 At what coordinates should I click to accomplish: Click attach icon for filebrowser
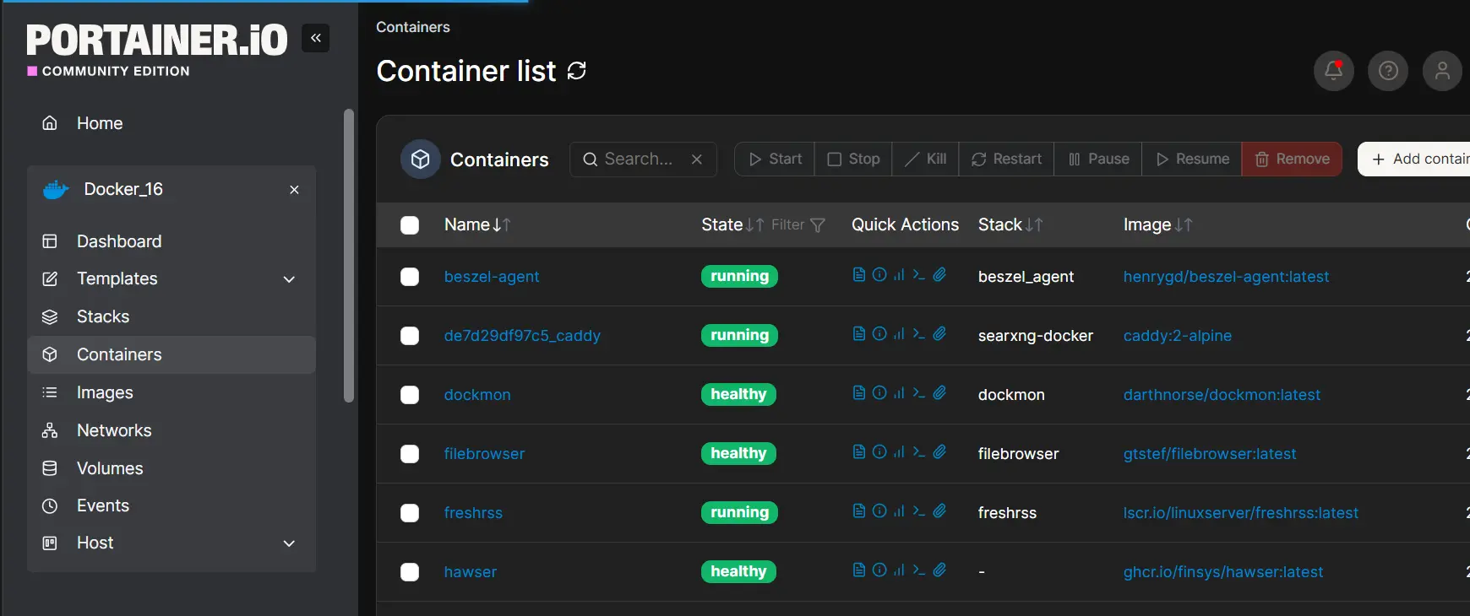tap(939, 451)
